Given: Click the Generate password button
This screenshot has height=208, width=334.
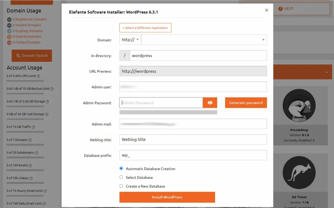Looking at the screenshot, I should coord(246,103).
